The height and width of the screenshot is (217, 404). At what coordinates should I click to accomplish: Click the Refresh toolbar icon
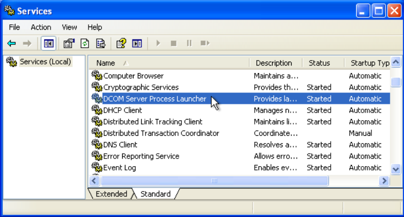pos(85,43)
